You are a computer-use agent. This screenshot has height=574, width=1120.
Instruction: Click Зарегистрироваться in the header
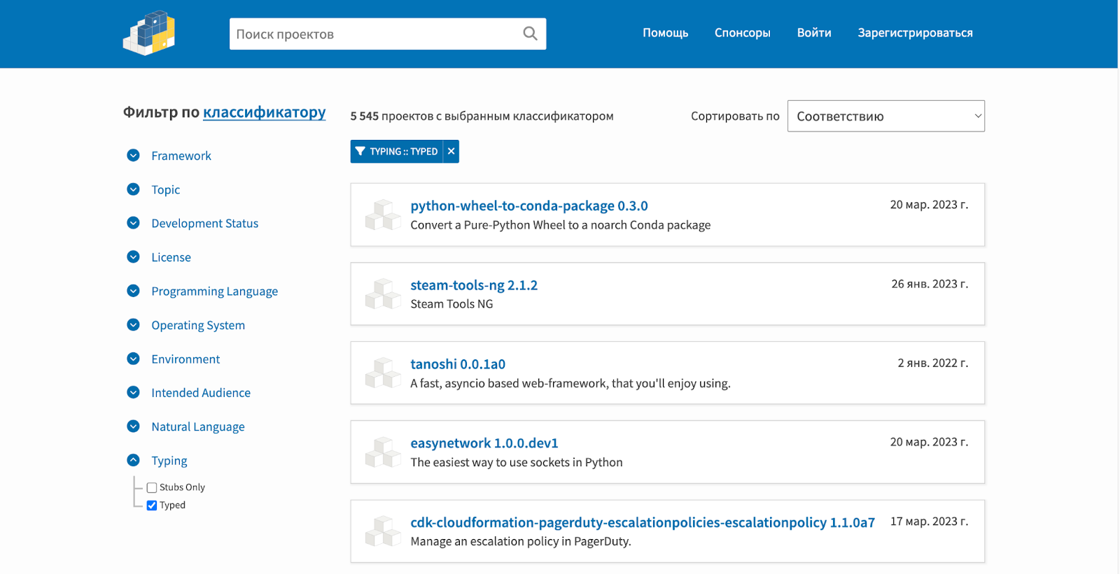pyautogui.click(x=915, y=33)
